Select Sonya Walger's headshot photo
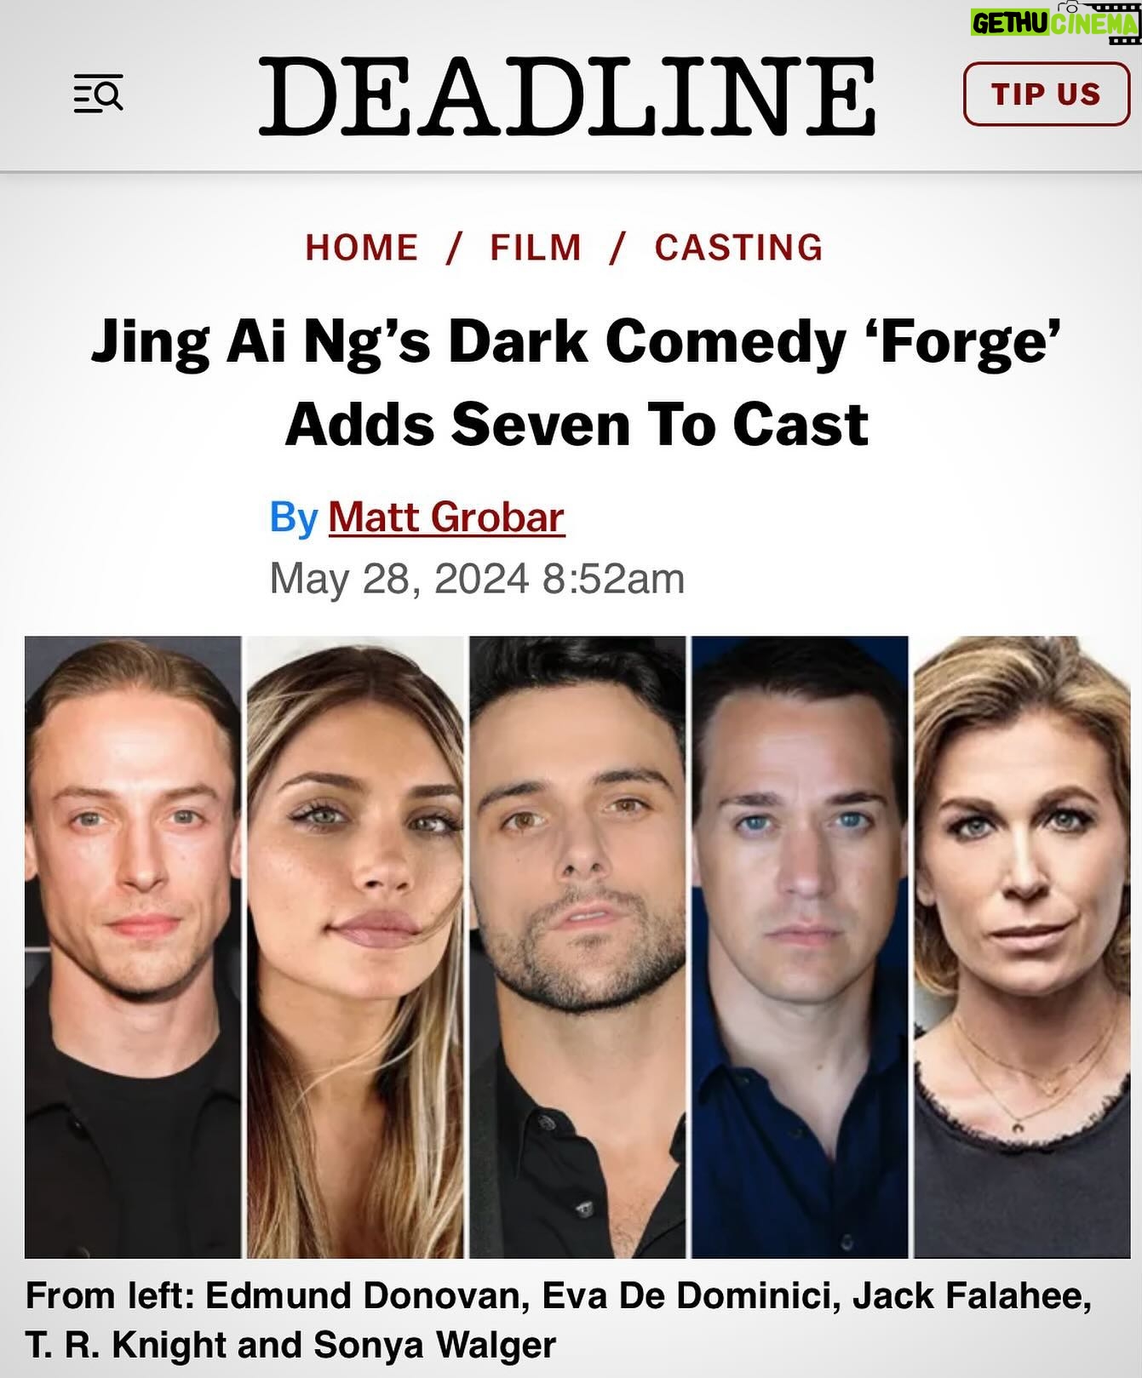The height and width of the screenshot is (1378, 1142). tap(1022, 946)
